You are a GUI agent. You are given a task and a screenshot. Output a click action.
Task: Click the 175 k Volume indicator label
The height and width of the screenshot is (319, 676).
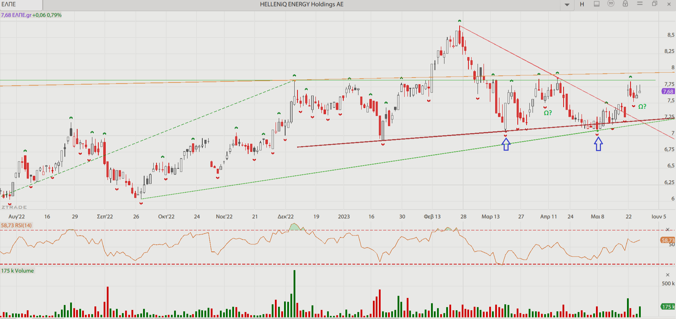(x=18, y=271)
